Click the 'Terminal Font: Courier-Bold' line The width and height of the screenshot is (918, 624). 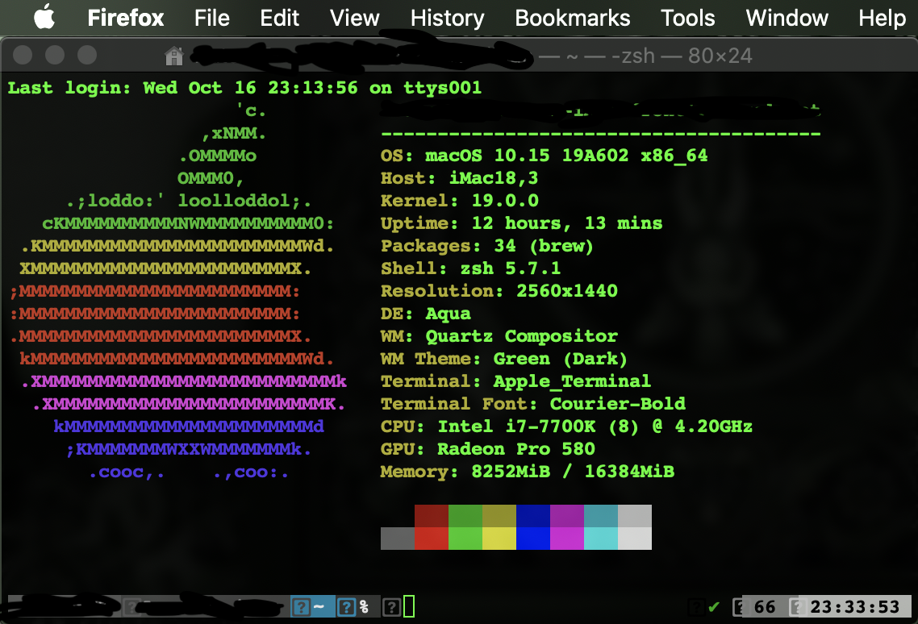point(532,404)
